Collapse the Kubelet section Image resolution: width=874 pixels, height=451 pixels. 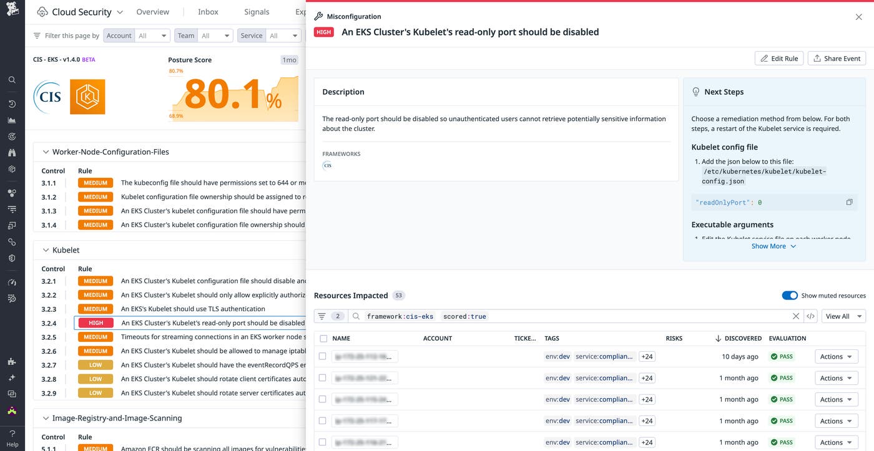coord(45,250)
